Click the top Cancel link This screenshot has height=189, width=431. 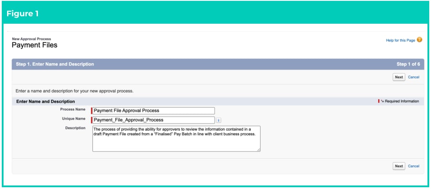(x=414, y=77)
